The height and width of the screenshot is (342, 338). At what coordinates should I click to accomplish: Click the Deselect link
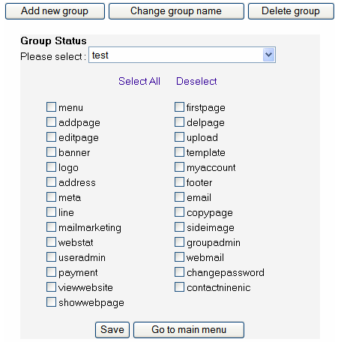click(196, 81)
